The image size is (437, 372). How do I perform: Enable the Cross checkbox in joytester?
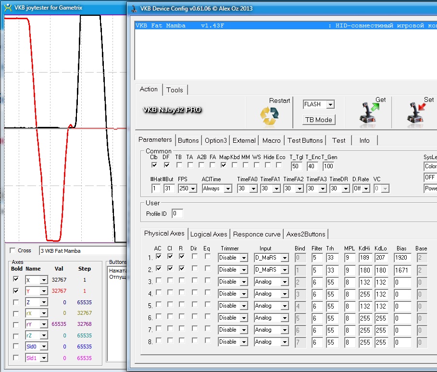[12, 250]
